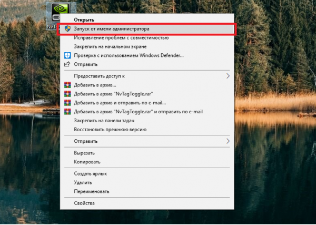This screenshot has width=316, height=225.
Task: Expand the Предоставить доступ к submenu arrow
Action: click(x=228, y=76)
